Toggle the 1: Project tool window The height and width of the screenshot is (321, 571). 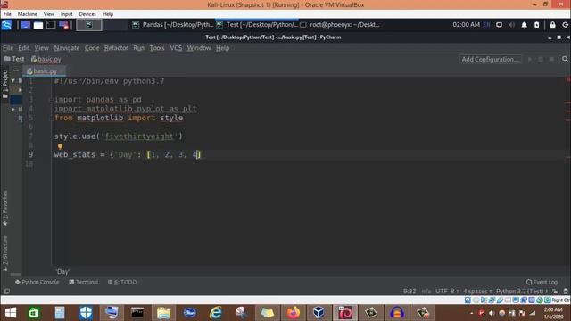click(x=4, y=83)
